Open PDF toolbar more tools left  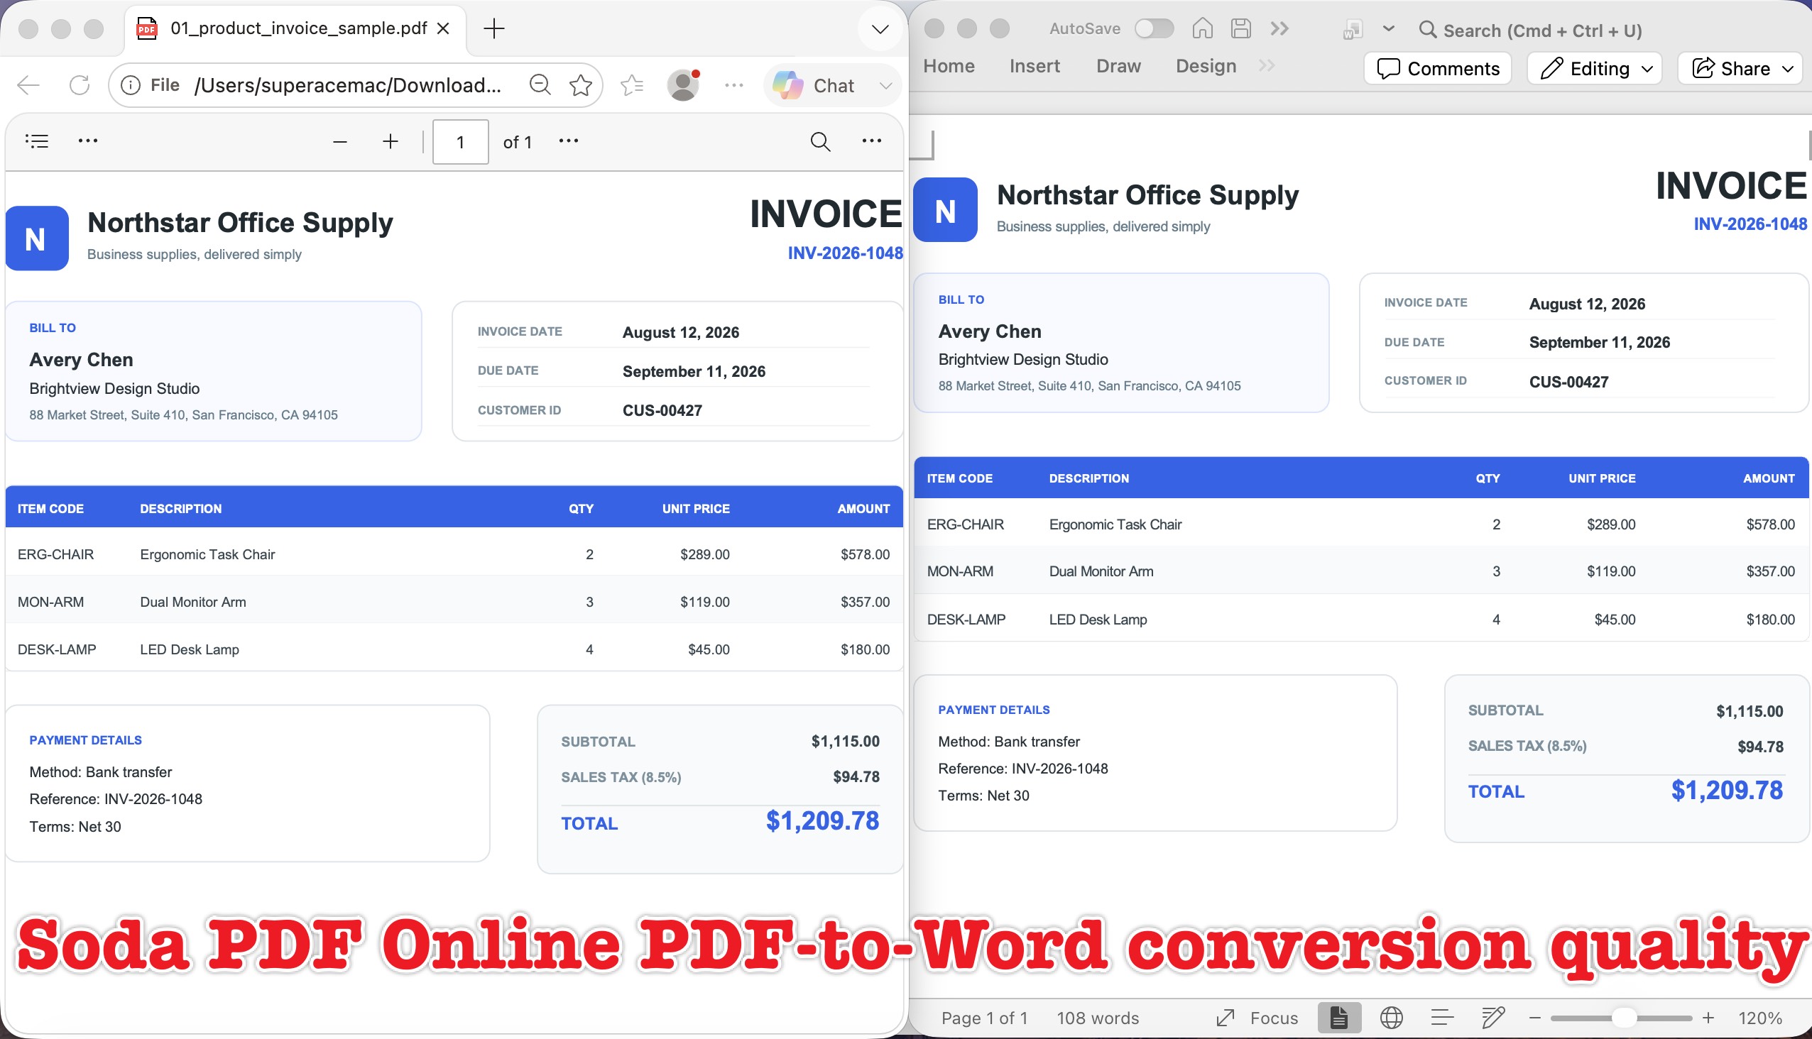[x=88, y=141]
